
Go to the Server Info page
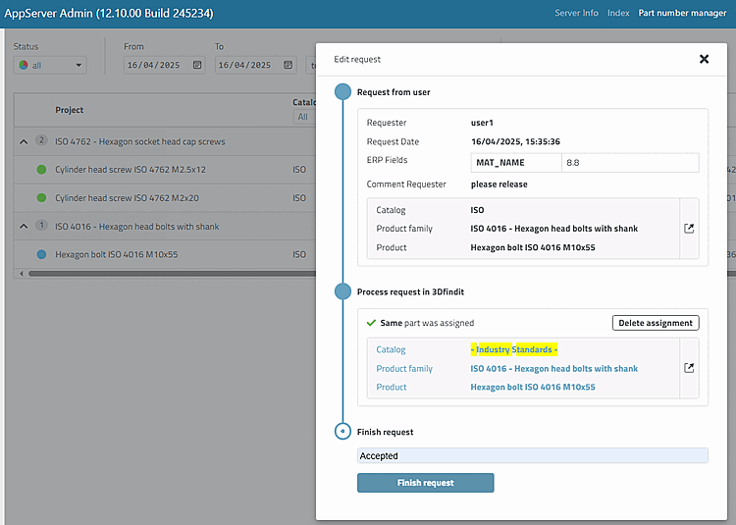576,13
